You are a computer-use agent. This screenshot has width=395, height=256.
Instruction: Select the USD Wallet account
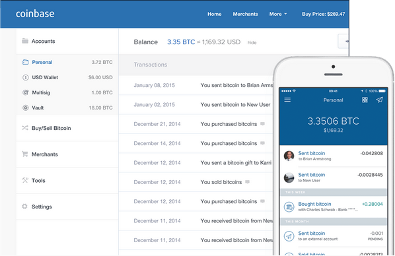point(67,77)
